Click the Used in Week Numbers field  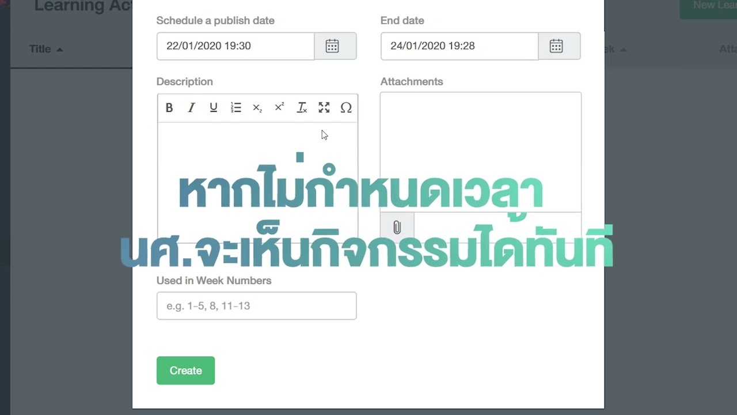256,305
